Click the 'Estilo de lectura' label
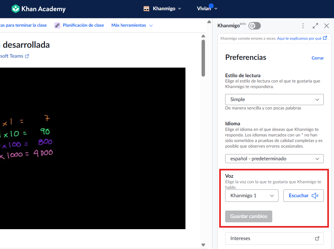Screen dimensions: 334x249 click(243, 75)
